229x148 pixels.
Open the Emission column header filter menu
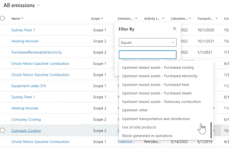[x=127, y=18]
